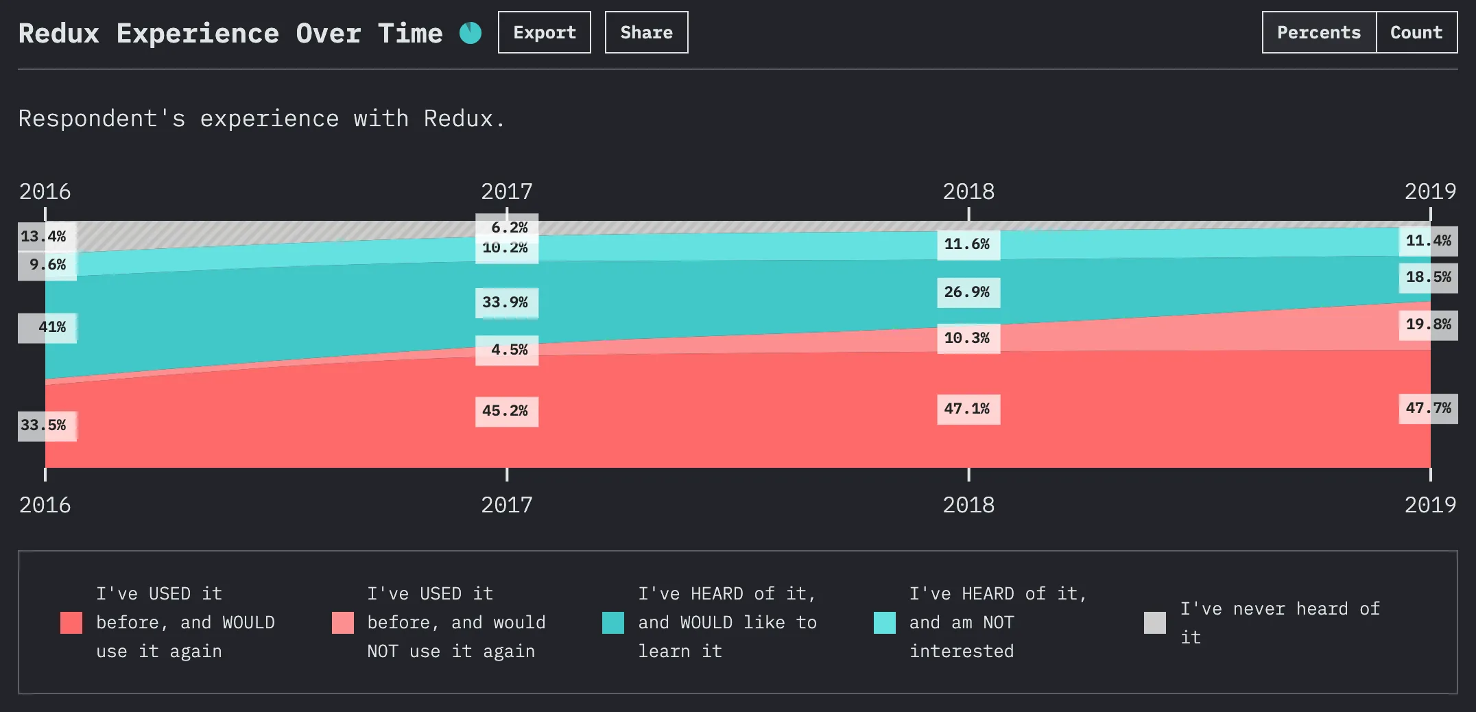The image size is (1476, 712).
Task: Click the light cyan 'am NOT interested' swatch
Action: 885,623
